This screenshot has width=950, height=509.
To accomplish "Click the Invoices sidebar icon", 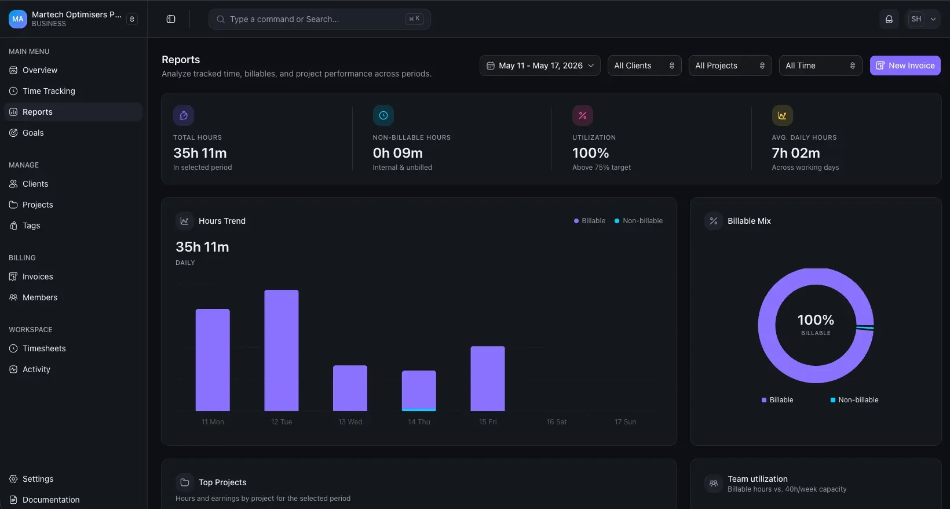I will pyautogui.click(x=13, y=277).
